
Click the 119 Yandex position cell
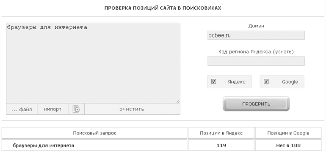[221, 145]
